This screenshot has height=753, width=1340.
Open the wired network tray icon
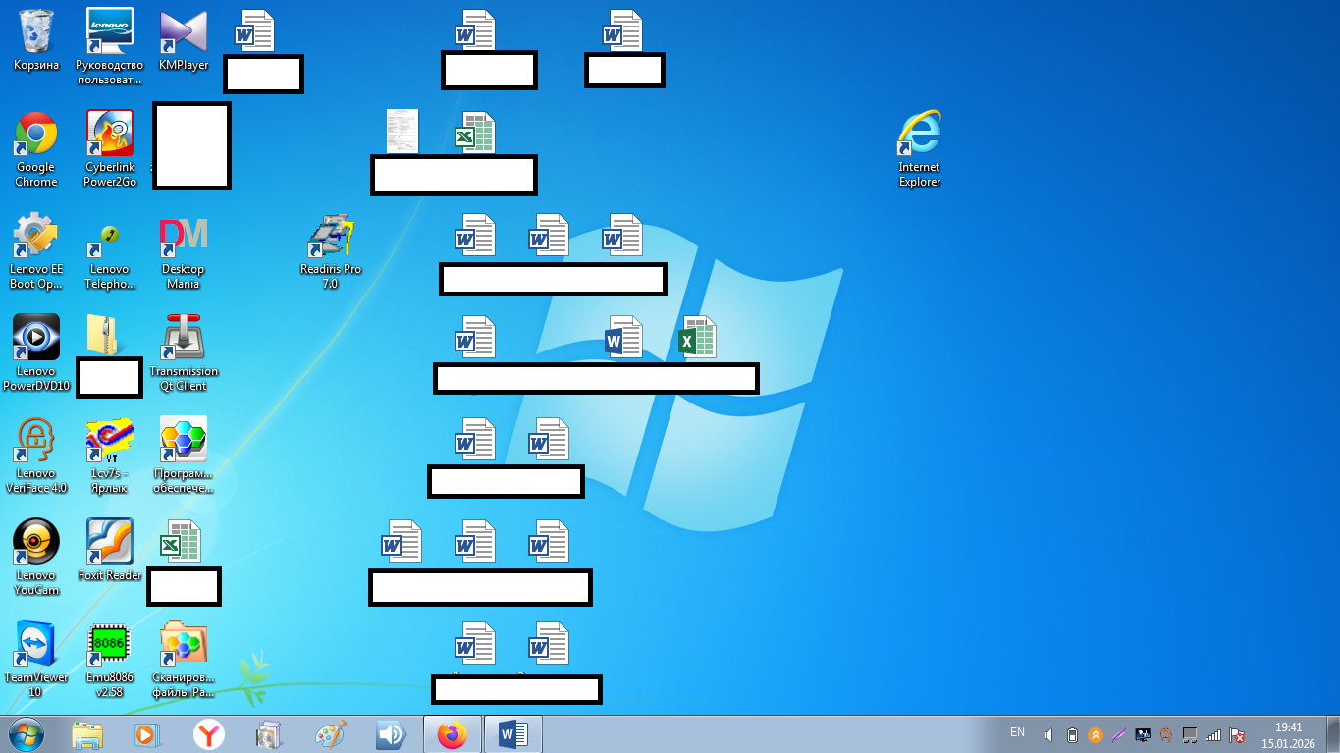[1190, 734]
